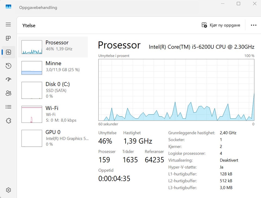Click the Prosessor mini graph thumbnail
The width and height of the screenshot is (261, 198).
pos(32,47)
